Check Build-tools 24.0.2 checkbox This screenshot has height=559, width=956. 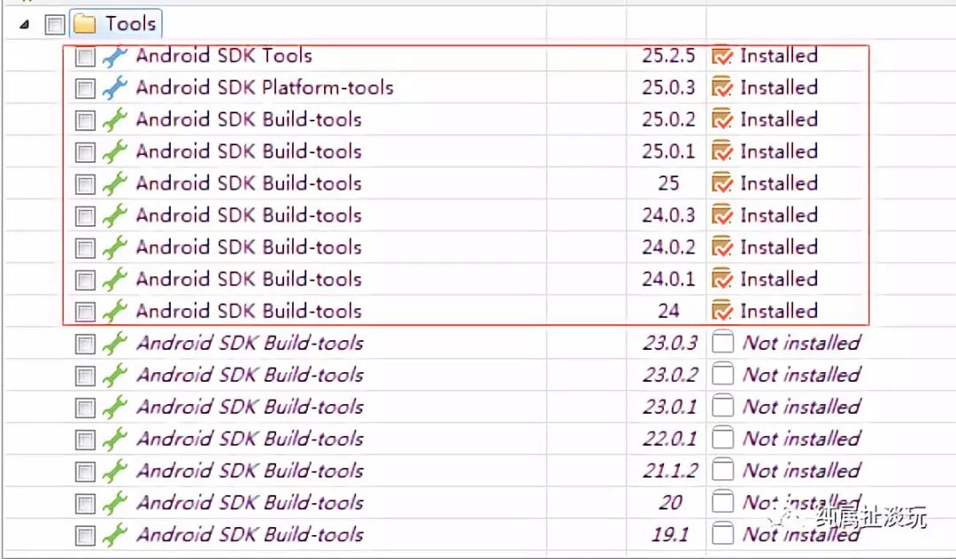pyautogui.click(x=85, y=248)
